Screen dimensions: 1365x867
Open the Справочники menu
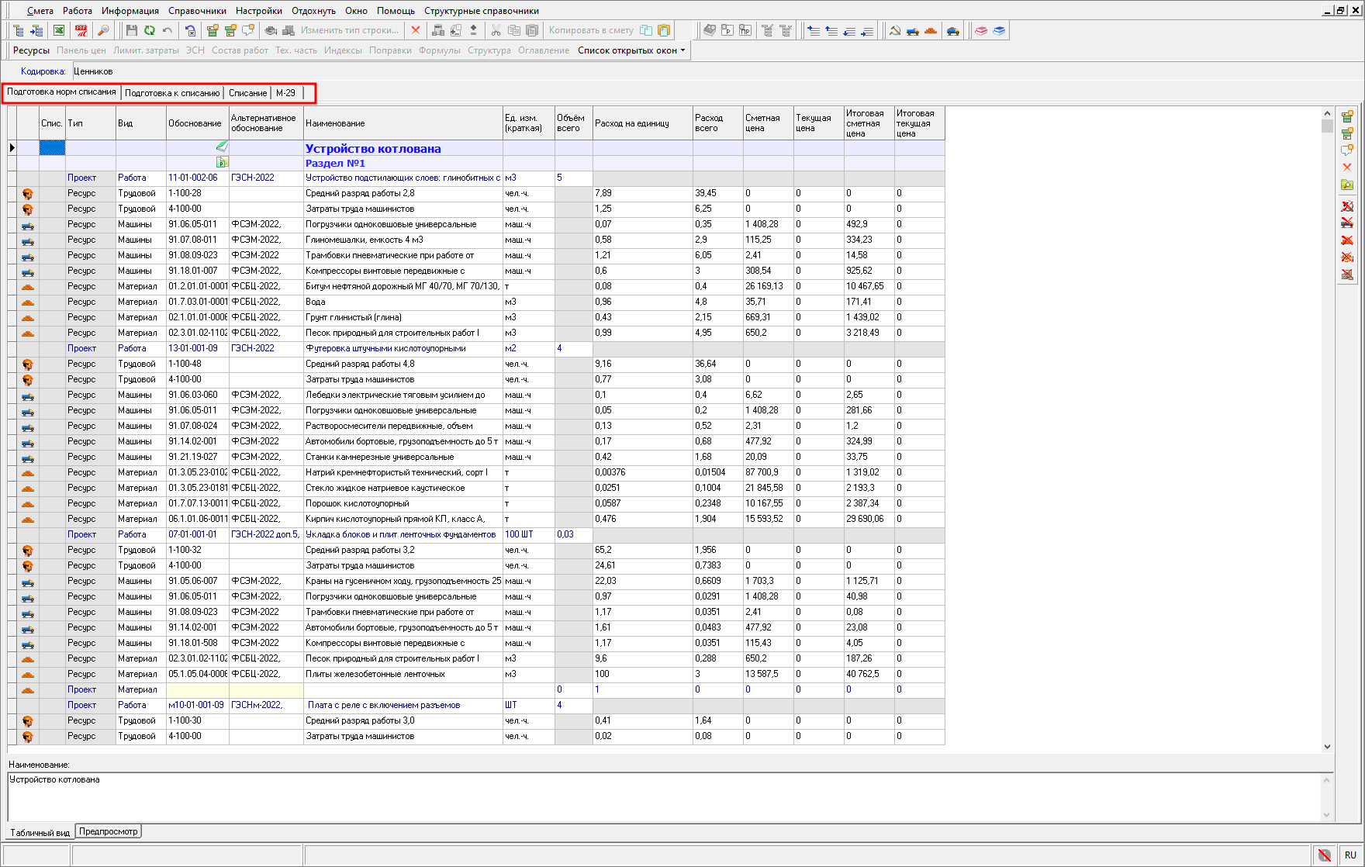tap(197, 11)
